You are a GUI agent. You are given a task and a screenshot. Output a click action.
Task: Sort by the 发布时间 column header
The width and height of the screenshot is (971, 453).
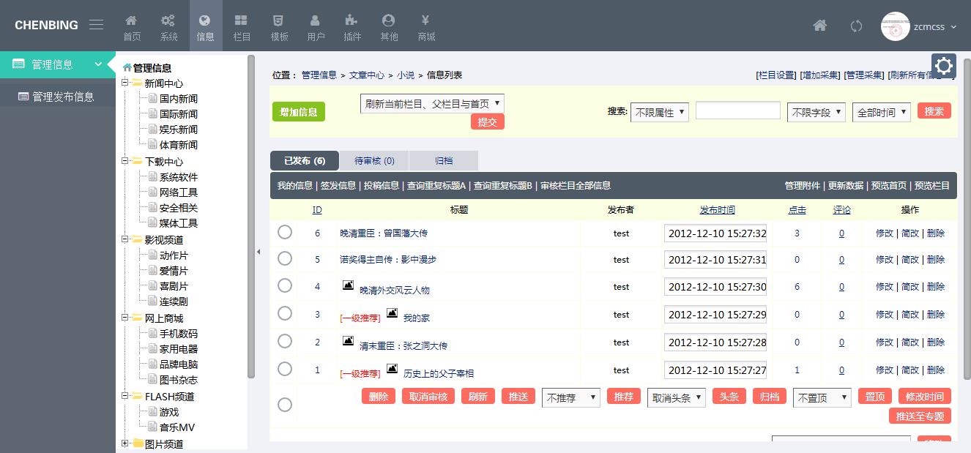coord(717,210)
